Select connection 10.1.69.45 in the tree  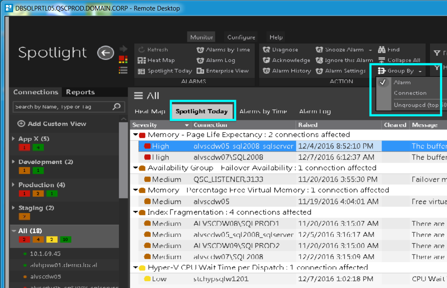click(x=45, y=253)
